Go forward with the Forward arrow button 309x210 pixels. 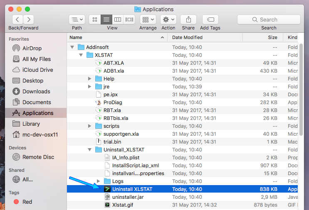pos(29,20)
